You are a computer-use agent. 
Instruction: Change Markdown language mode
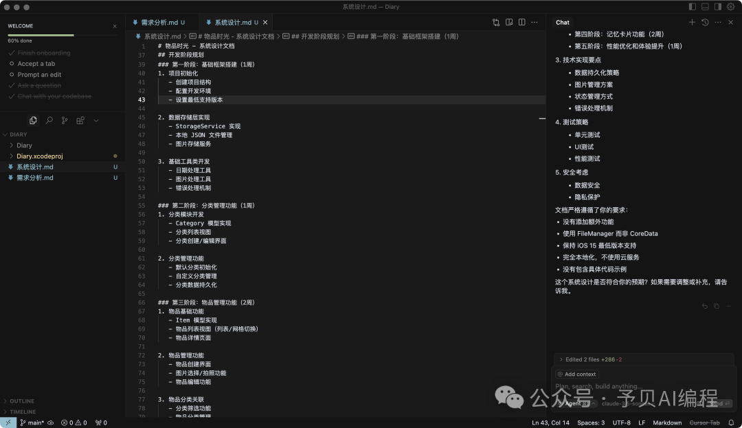click(667, 423)
